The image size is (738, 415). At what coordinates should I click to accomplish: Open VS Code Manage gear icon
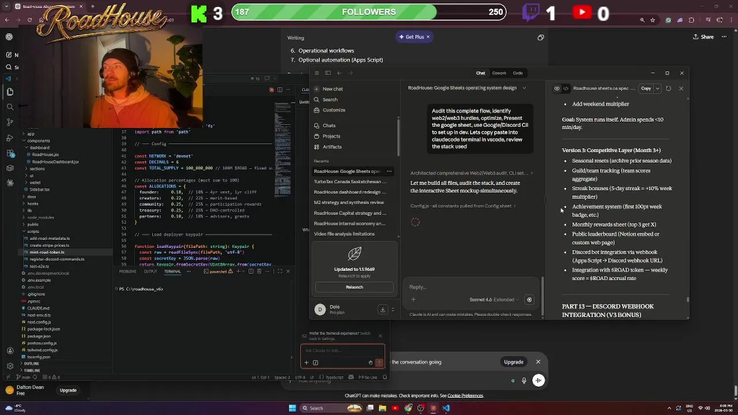(x=10, y=366)
